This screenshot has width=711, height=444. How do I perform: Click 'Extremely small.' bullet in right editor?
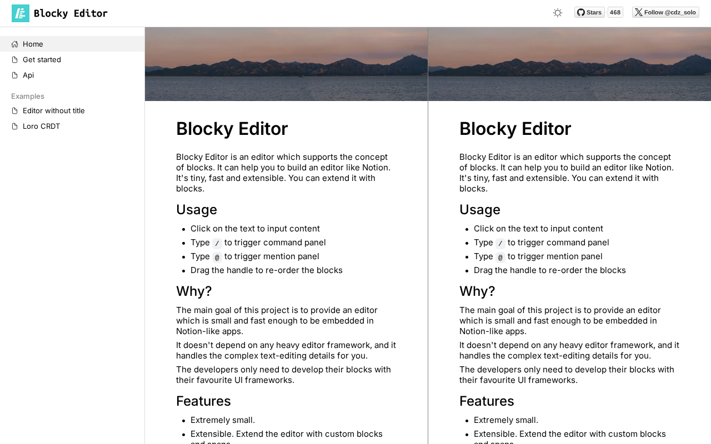pyautogui.click(x=506, y=420)
